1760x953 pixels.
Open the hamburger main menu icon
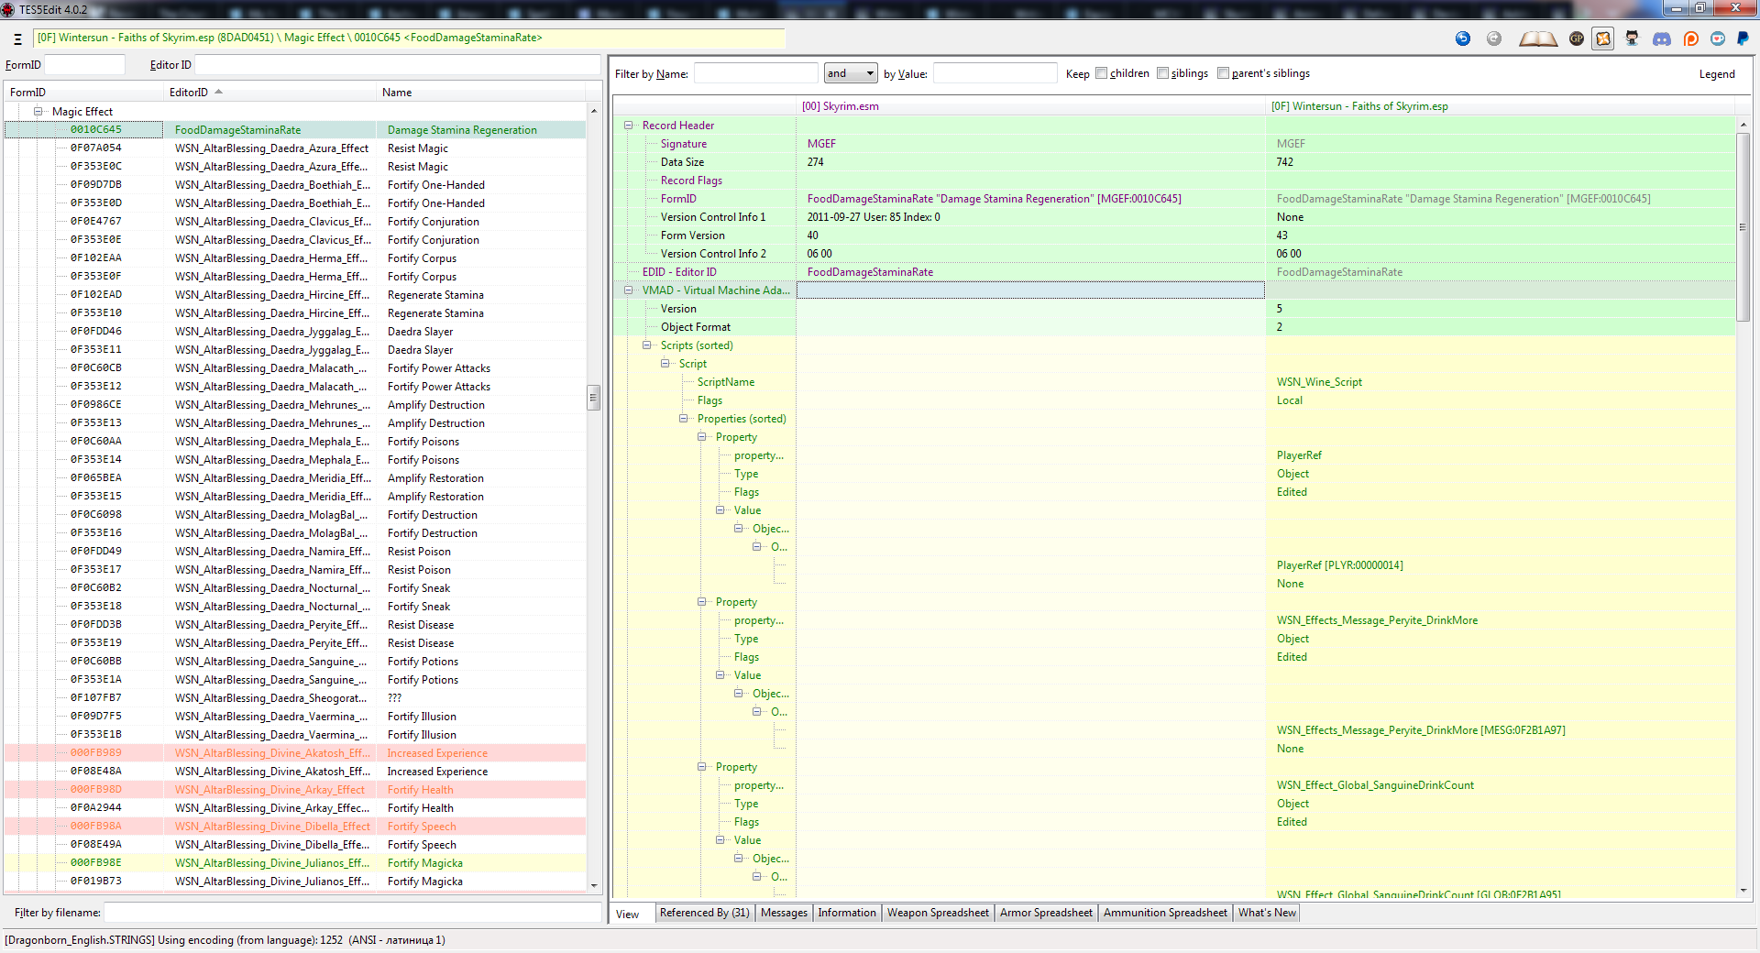(17, 38)
